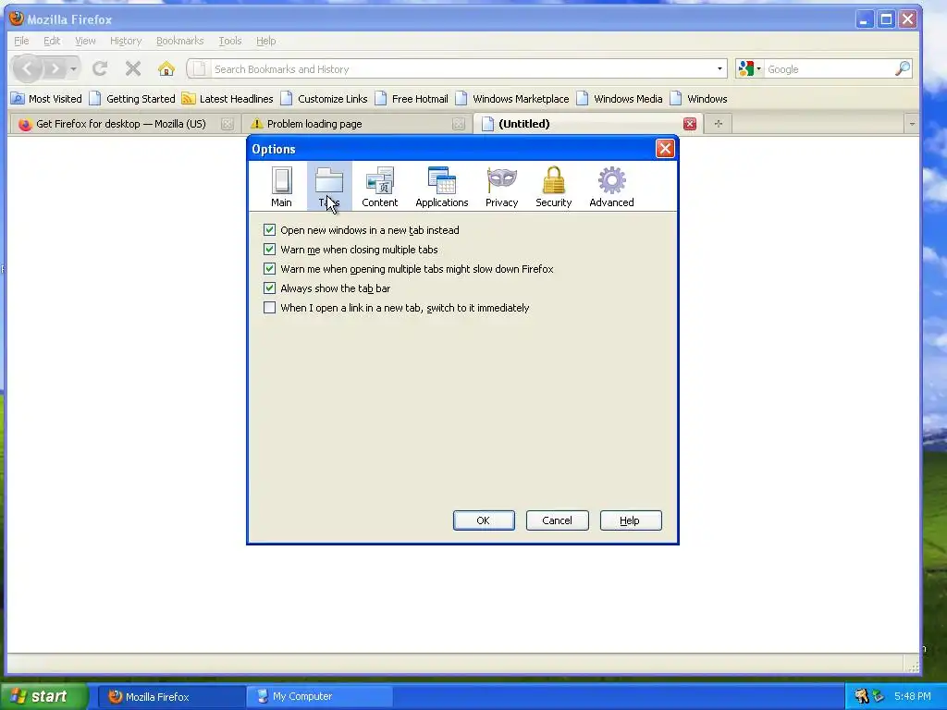Confirm options with the OK button
The image size is (947, 710).
[x=484, y=520]
